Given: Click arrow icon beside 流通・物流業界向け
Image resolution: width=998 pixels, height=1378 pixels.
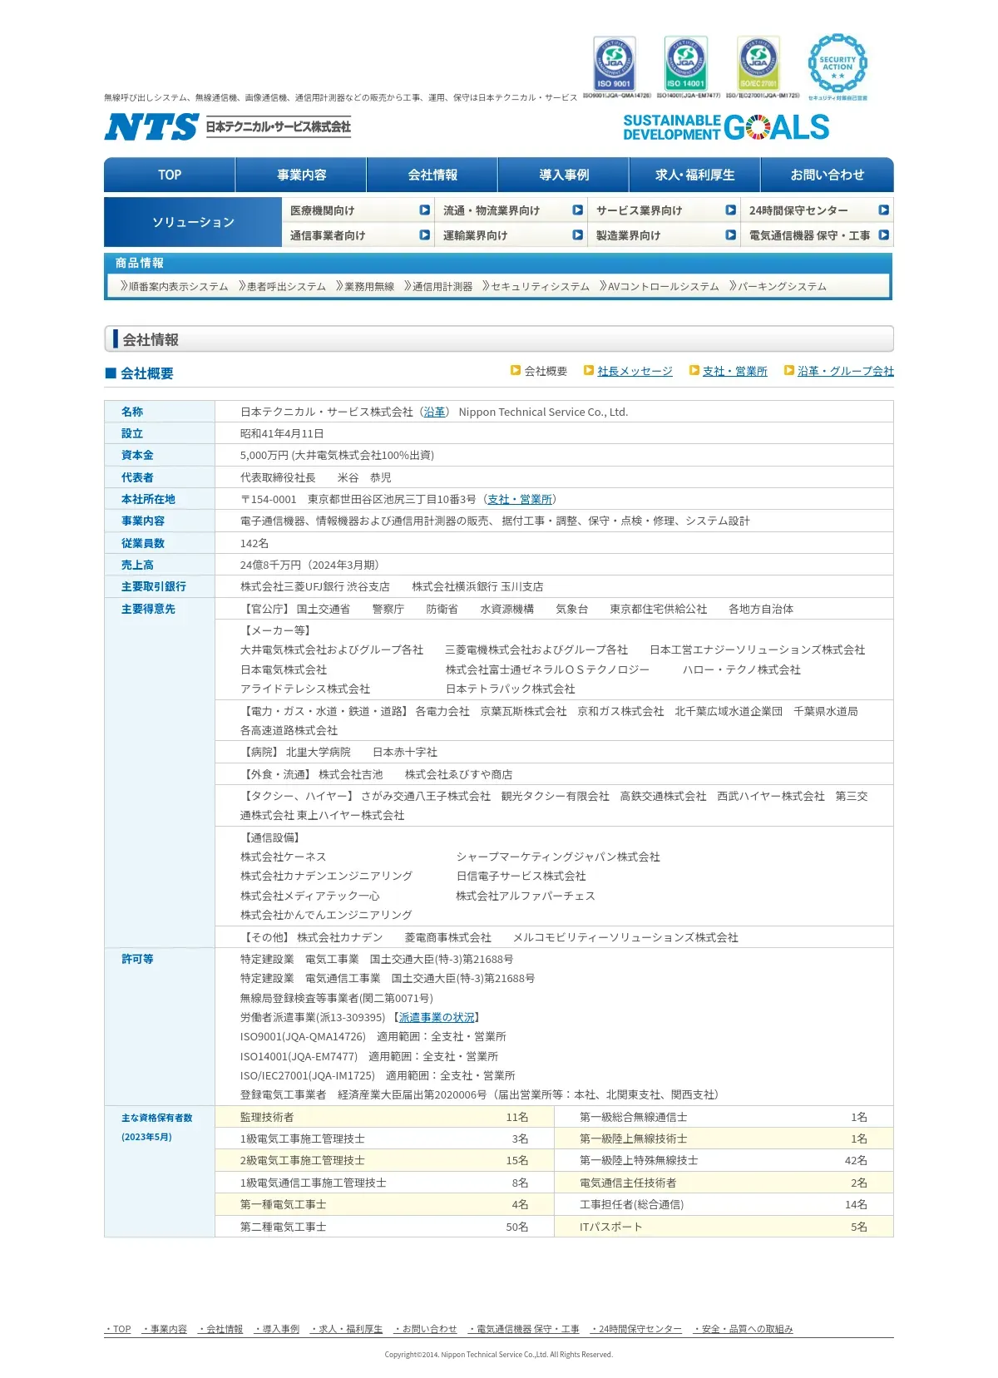Looking at the screenshot, I should [578, 210].
